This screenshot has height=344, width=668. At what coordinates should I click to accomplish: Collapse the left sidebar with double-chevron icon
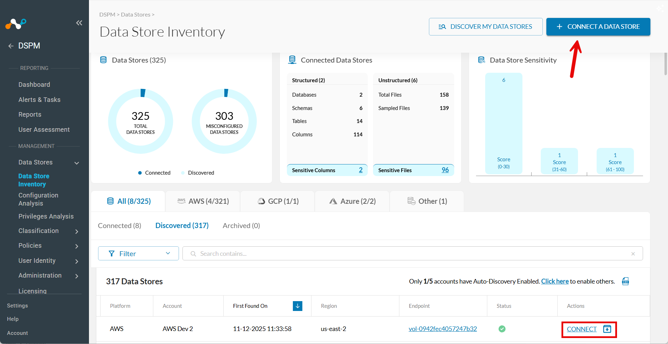pyautogui.click(x=79, y=22)
